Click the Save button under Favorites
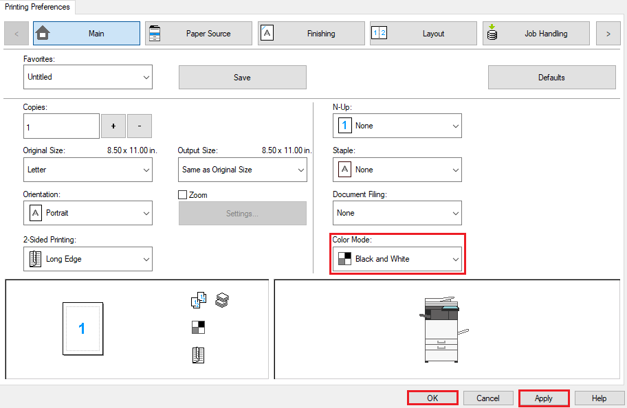627x408 pixels. tap(242, 77)
